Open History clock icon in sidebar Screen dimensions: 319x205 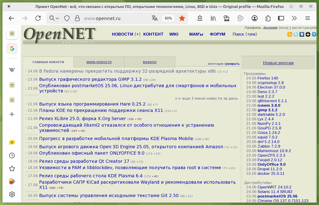(x=12, y=155)
